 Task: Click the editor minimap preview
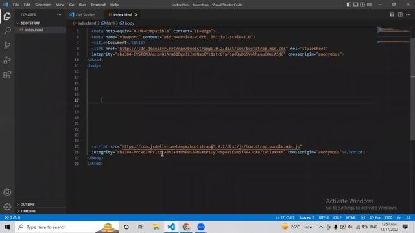pos(393,36)
